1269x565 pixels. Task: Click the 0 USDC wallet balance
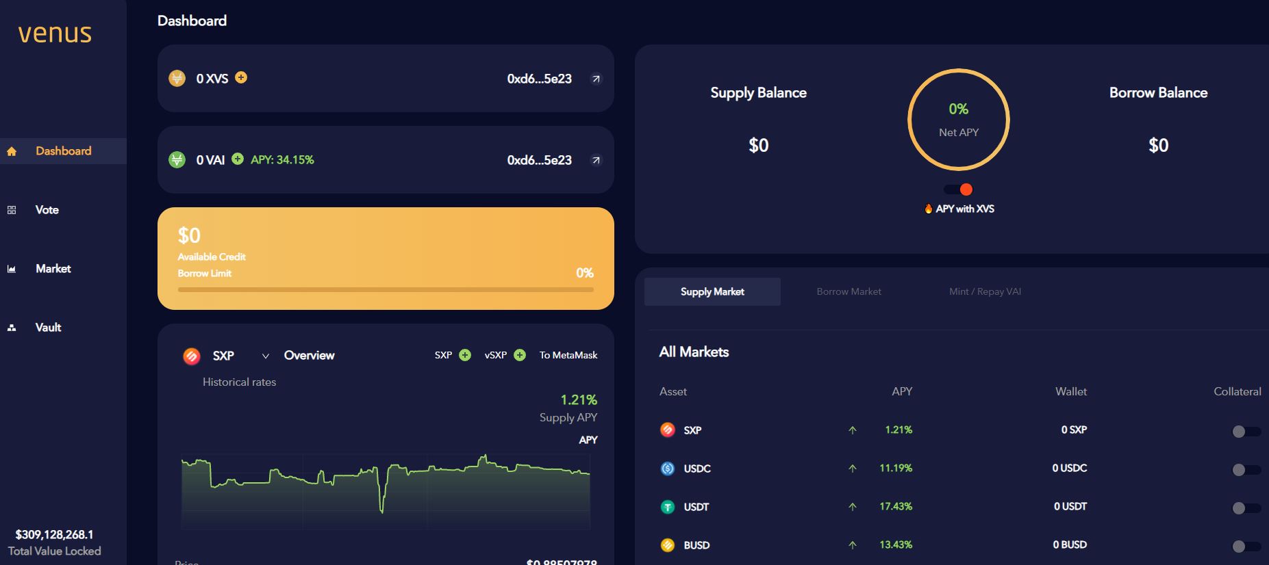click(x=1070, y=469)
